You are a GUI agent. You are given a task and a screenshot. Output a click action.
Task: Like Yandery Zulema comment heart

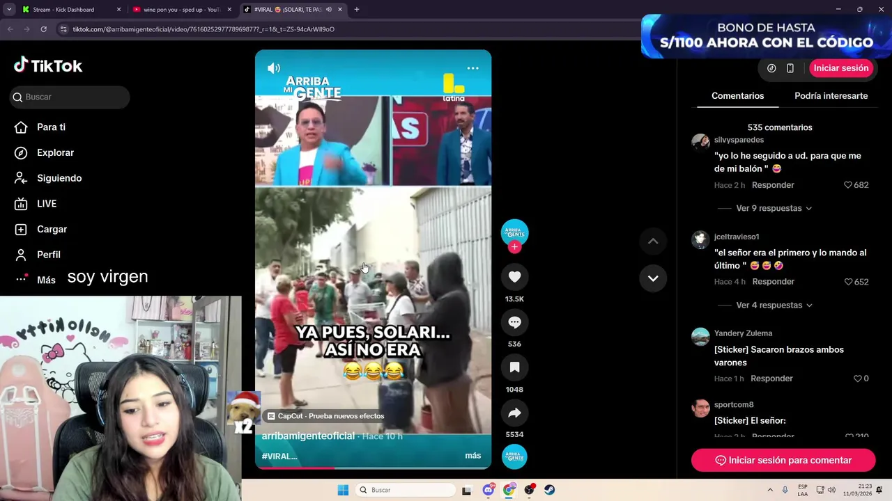tap(857, 379)
